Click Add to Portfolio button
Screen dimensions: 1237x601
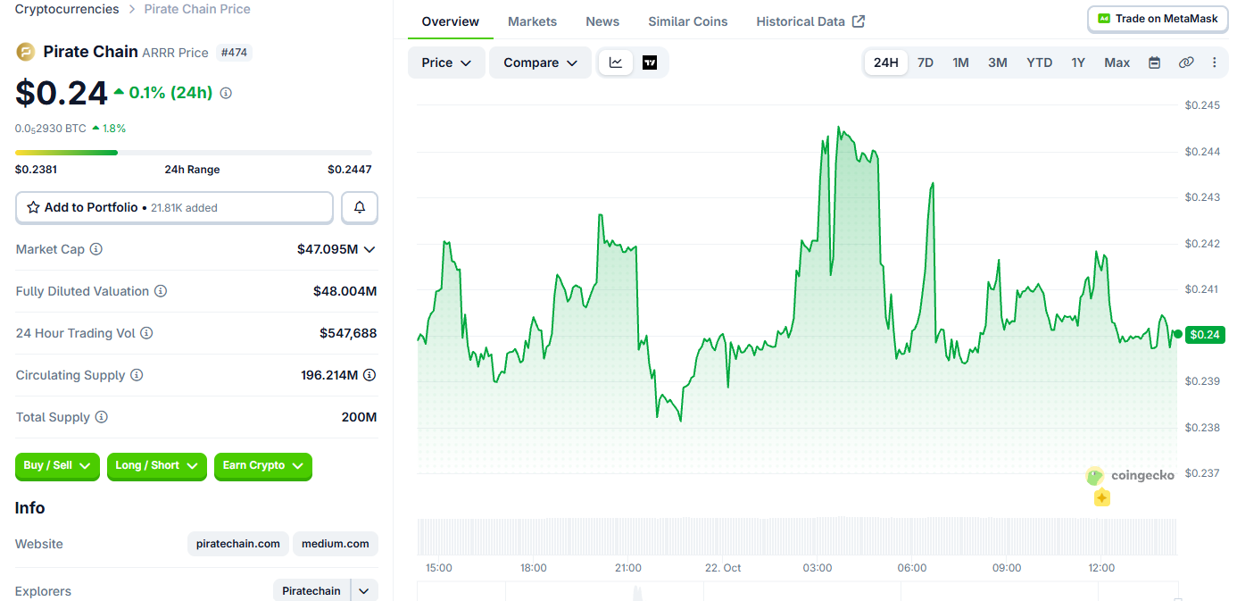[174, 207]
